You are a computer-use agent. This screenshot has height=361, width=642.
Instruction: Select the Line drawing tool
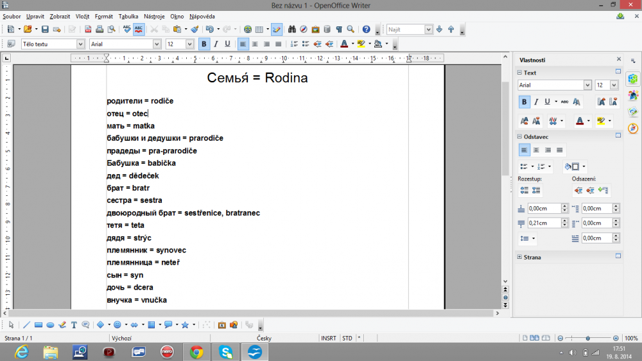26,325
